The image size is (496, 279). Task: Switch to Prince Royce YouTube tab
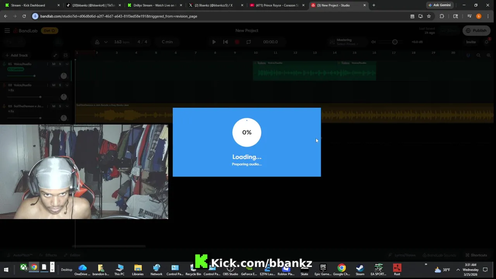click(276, 5)
